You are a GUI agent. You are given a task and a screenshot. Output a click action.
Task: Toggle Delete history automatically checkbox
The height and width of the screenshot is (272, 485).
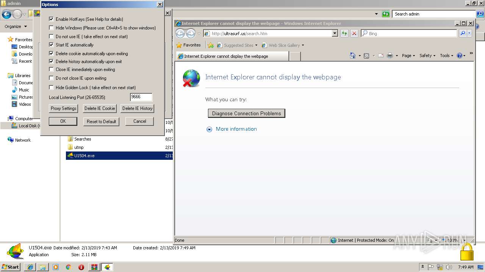(x=52, y=61)
